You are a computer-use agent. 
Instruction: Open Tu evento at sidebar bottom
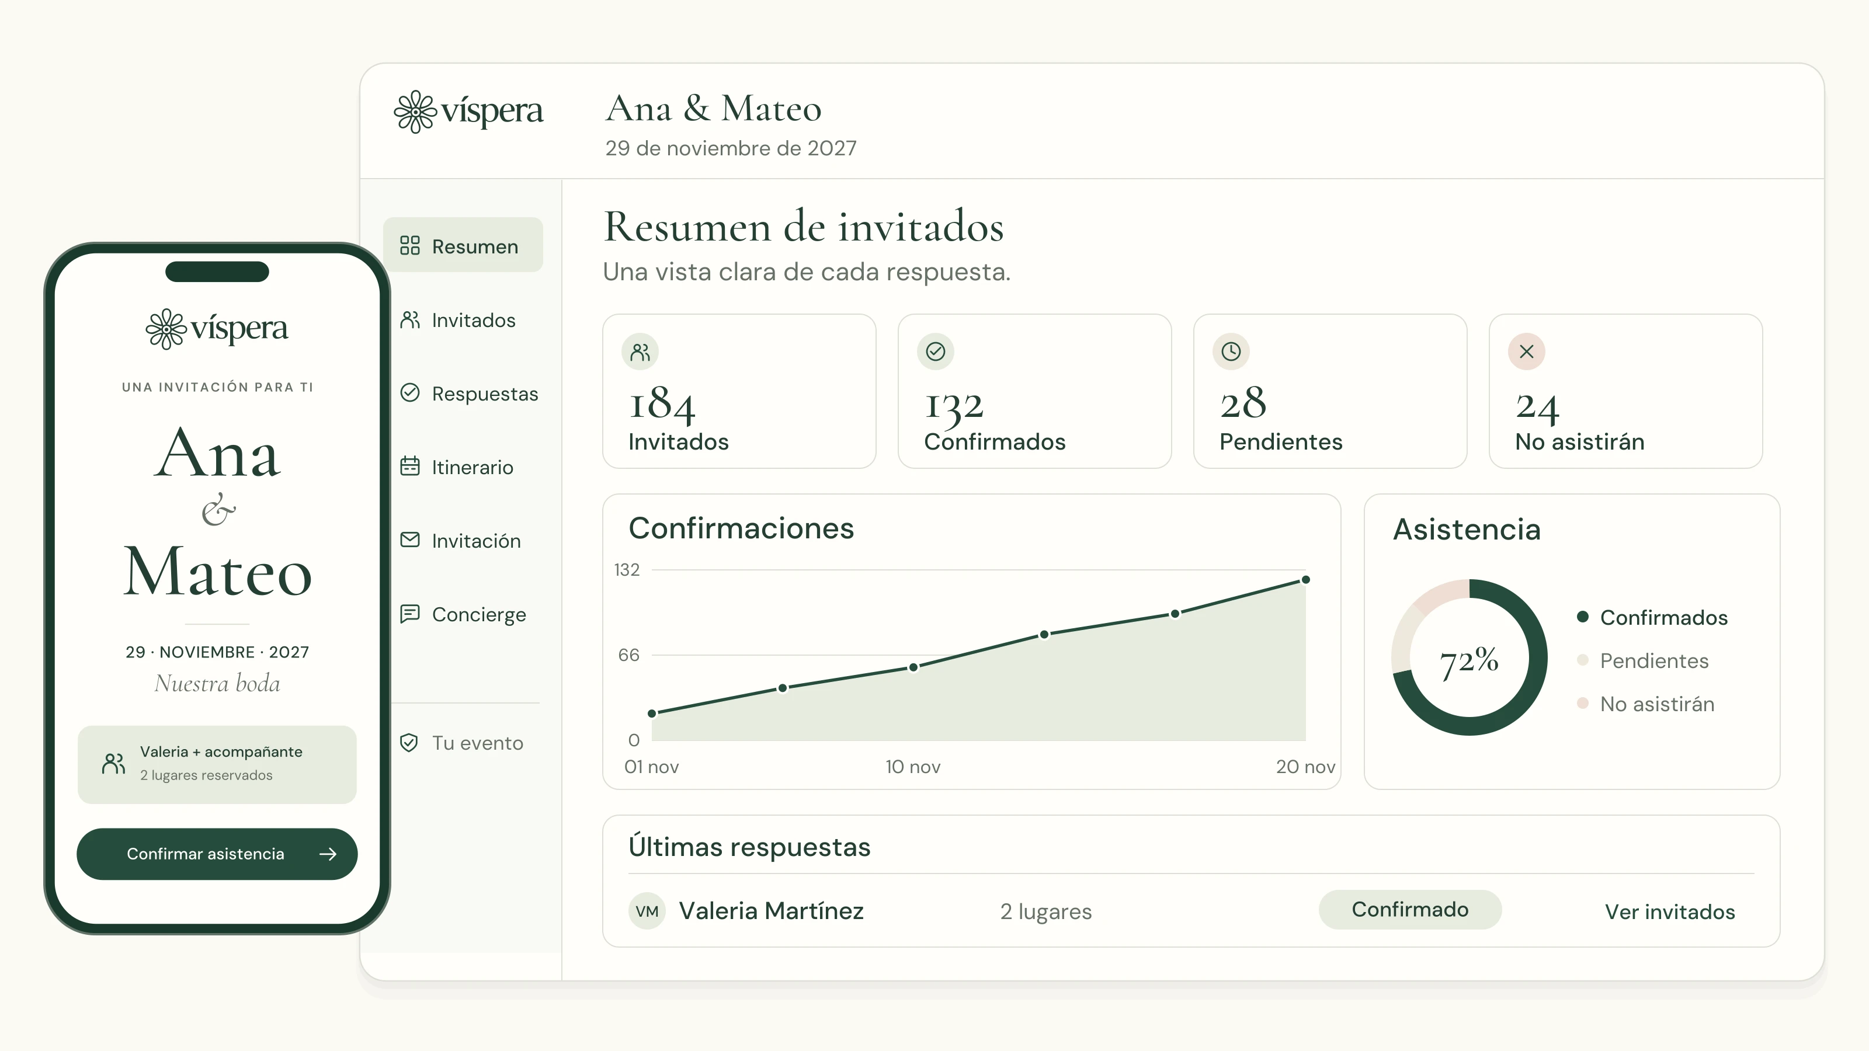pyautogui.click(x=463, y=743)
